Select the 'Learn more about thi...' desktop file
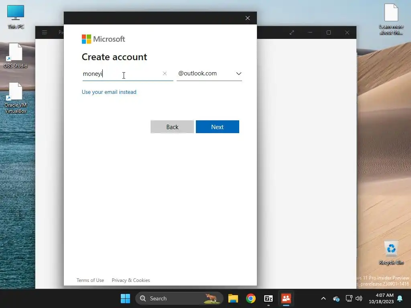The height and width of the screenshot is (308, 411). click(x=391, y=19)
